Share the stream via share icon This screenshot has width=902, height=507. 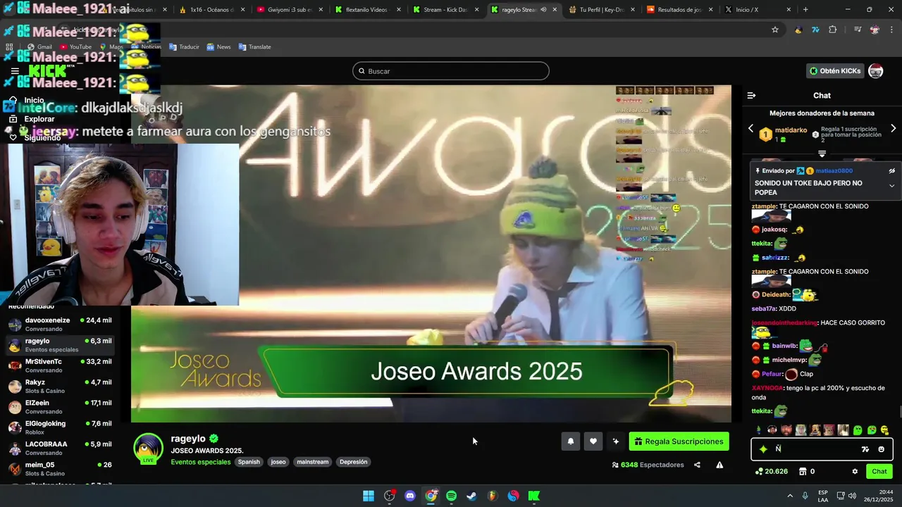697,465
